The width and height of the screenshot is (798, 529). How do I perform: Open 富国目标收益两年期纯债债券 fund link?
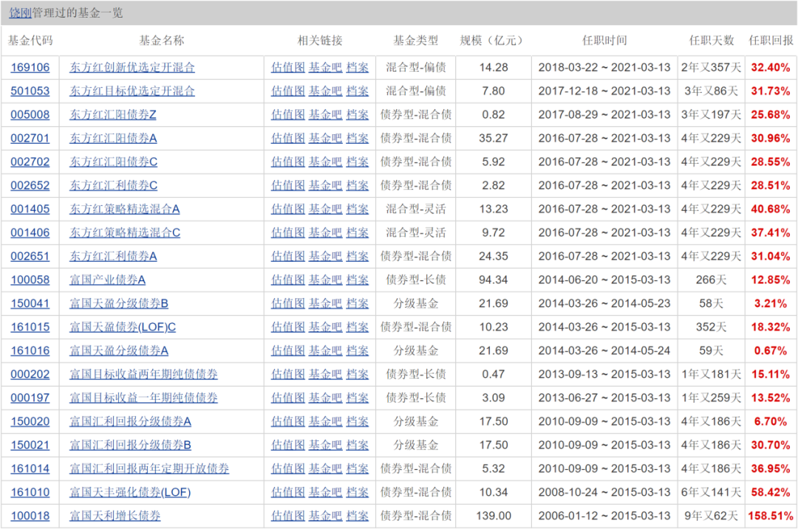click(143, 374)
